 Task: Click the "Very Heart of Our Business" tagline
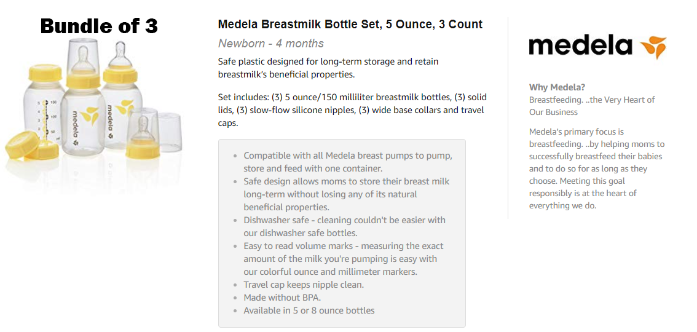[592, 106]
